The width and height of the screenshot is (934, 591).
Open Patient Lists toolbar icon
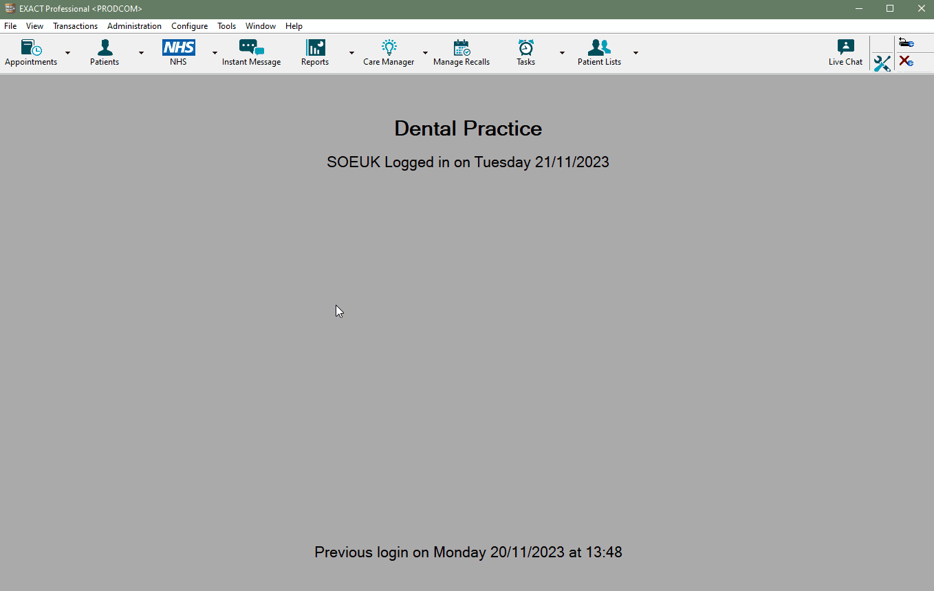click(x=599, y=53)
